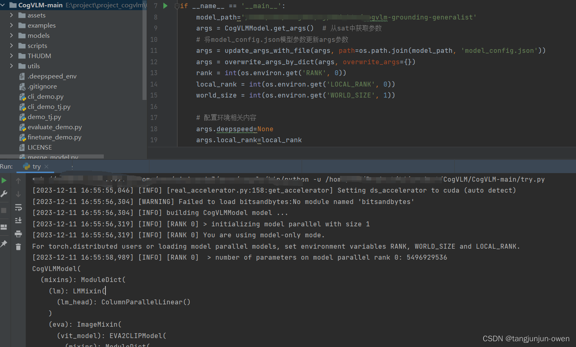Click '(vit_model): EVA2CLIPModel(' output line
Image resolution: width=576 pixels, height=347 pixels.
[x=112, y=336]
